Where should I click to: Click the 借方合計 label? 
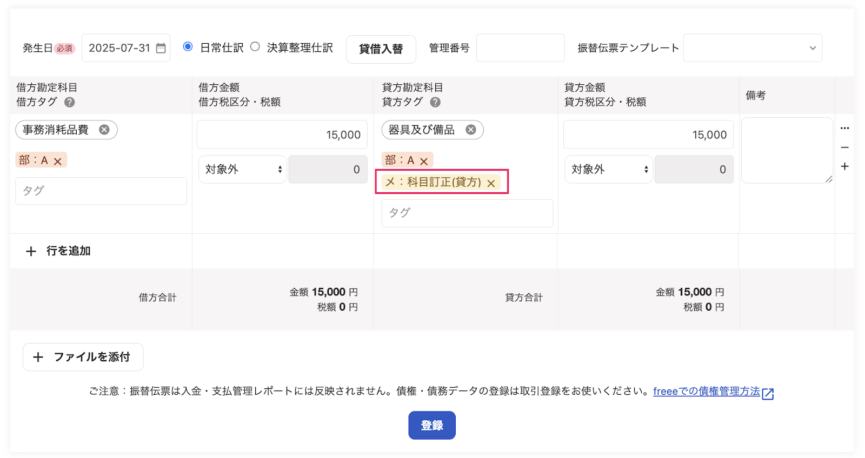tap(157, 298)
